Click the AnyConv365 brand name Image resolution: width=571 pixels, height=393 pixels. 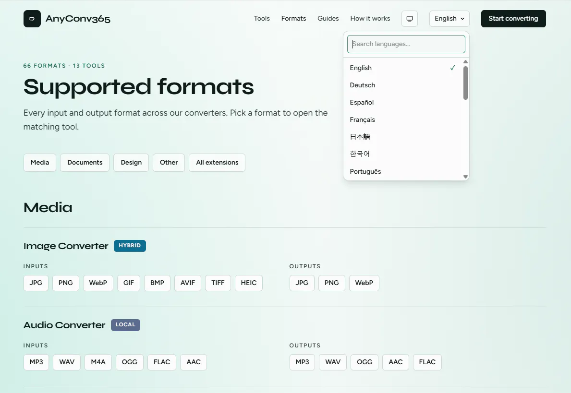point(78,19)
